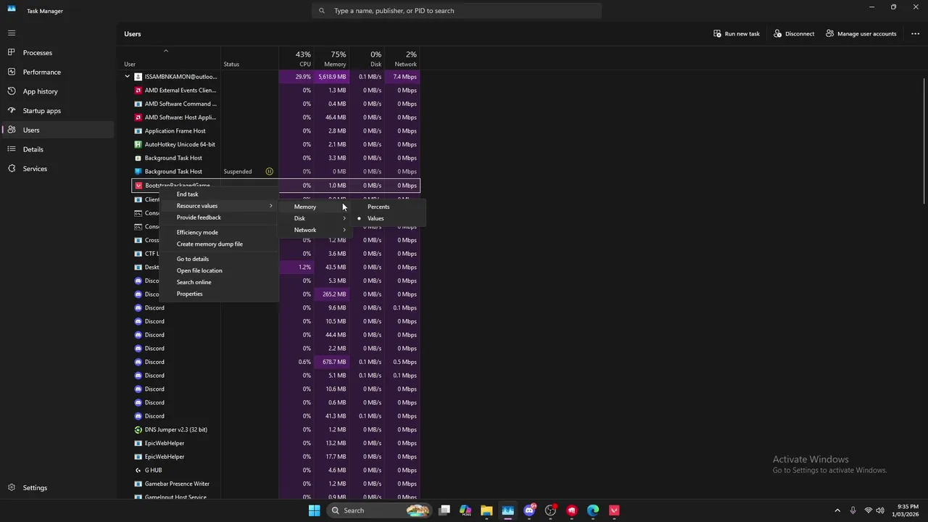Open the Details page icon
The image size is (928, 522).
point(12,149)
